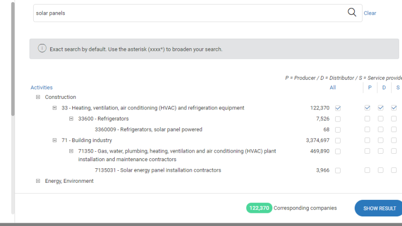Click the 469,890 count value

tap(320, 151)
